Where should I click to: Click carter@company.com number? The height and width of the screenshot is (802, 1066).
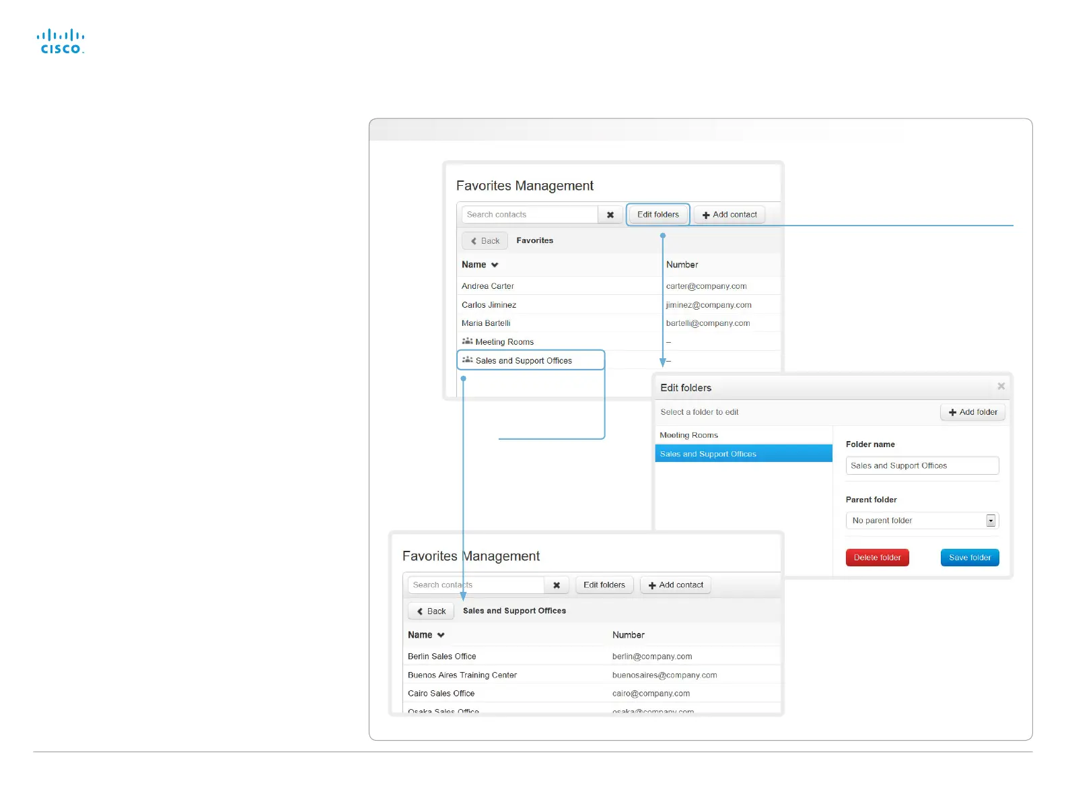point(706,286)
